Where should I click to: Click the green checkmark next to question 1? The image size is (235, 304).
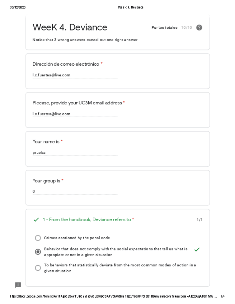36,219
